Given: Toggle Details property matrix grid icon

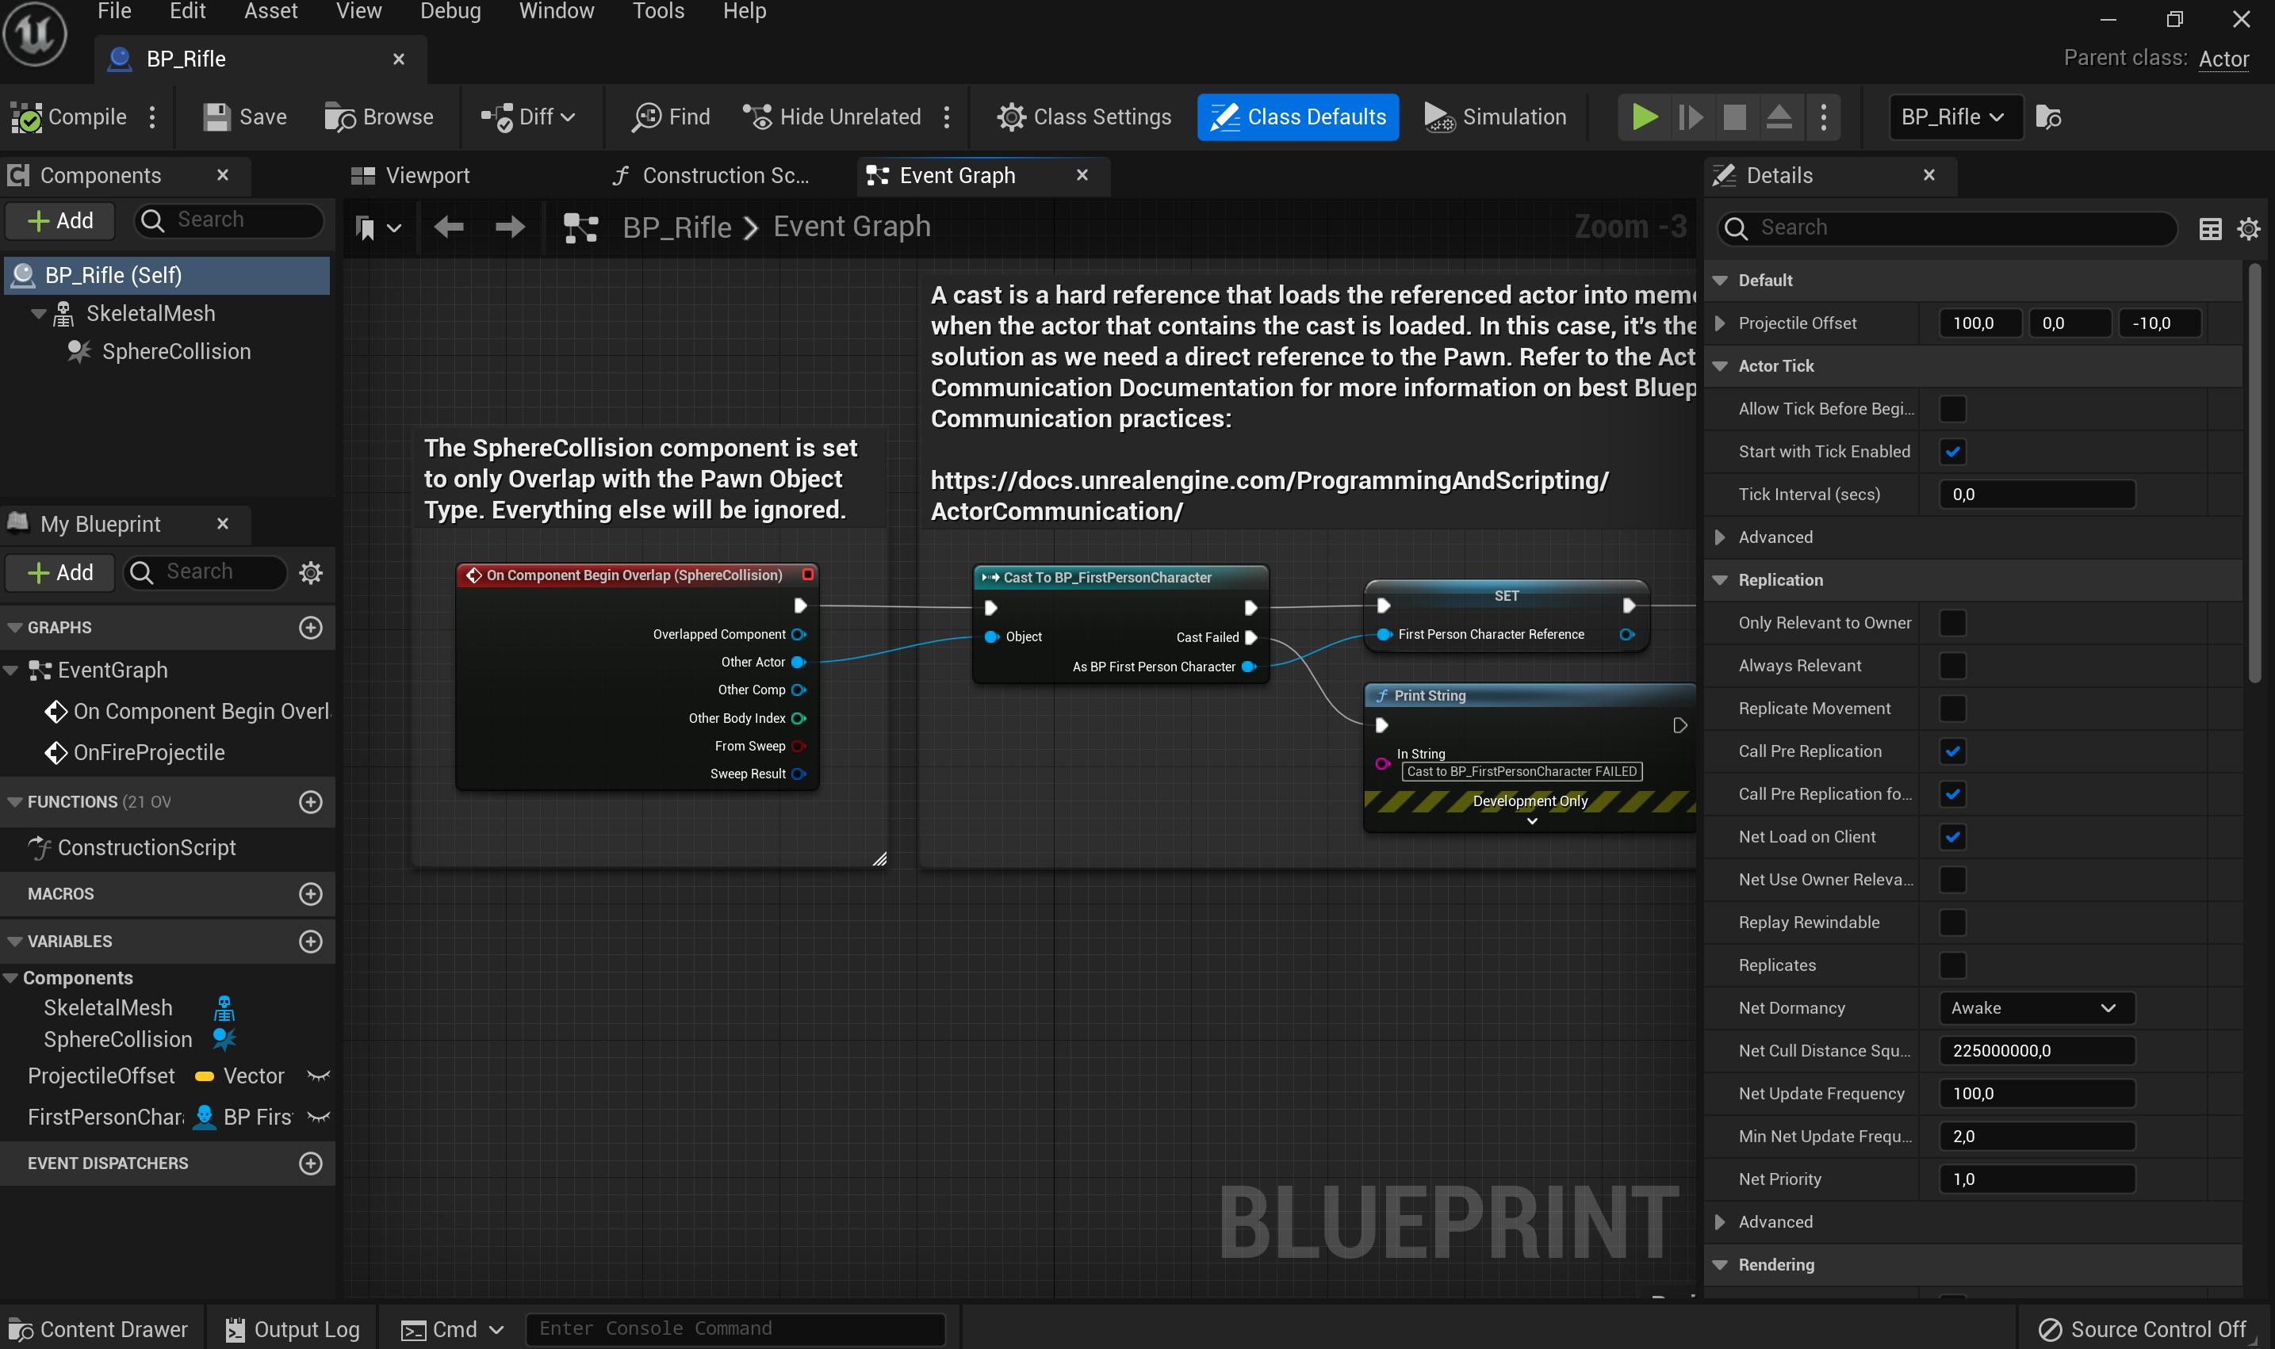Looking at the screenshot, I should [x=2211, y=228].
